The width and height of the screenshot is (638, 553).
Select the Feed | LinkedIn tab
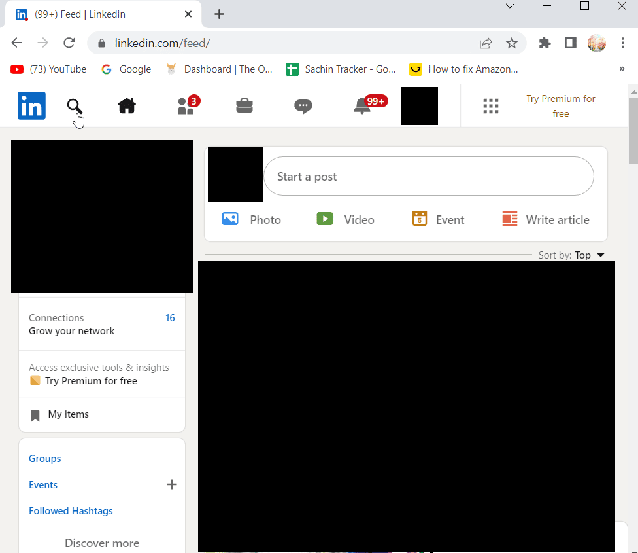[103, 14]
